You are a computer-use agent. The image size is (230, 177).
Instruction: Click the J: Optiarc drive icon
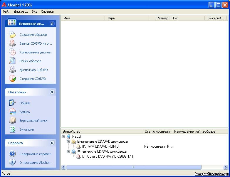click(78, 156)
